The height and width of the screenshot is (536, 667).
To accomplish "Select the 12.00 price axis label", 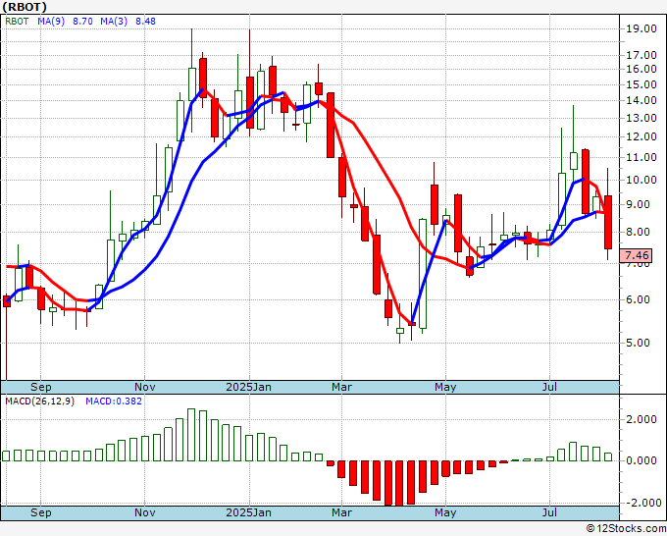I will [641, 136].
